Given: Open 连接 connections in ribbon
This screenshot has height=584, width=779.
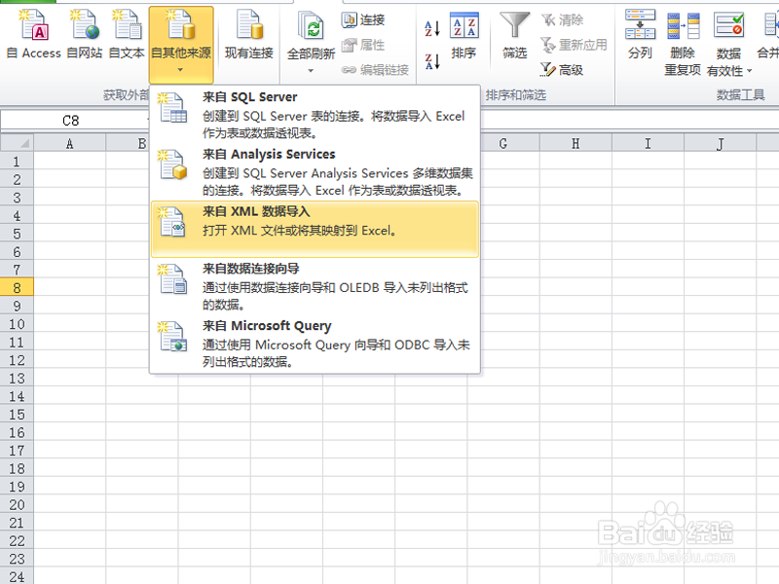Looking at the screenshot, I should 363,19.
